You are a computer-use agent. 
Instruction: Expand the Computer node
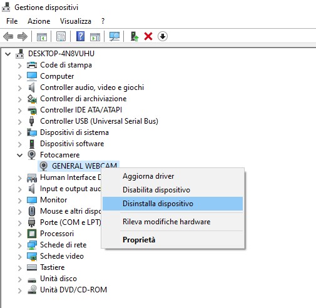click(20, 77)
